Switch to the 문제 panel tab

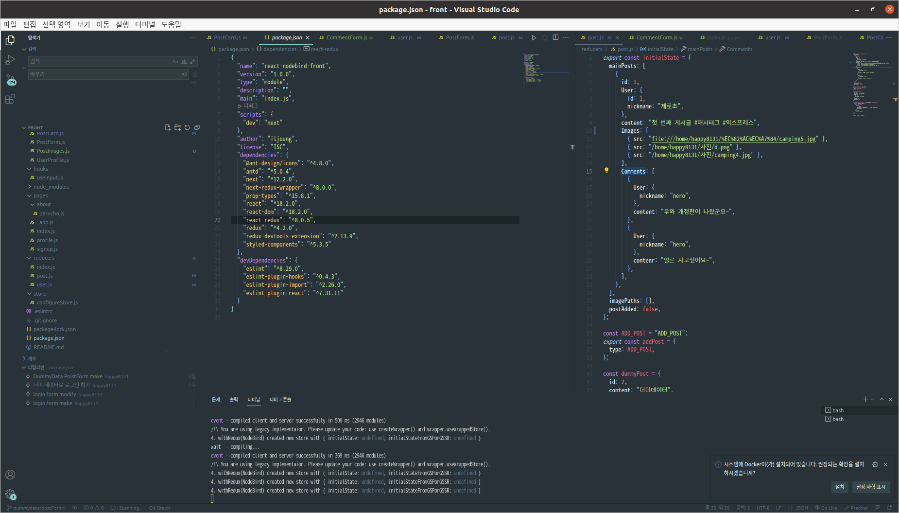(x=216, y=399)
